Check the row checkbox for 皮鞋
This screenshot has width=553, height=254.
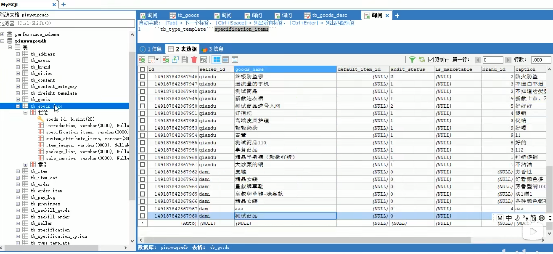[142, 172]
